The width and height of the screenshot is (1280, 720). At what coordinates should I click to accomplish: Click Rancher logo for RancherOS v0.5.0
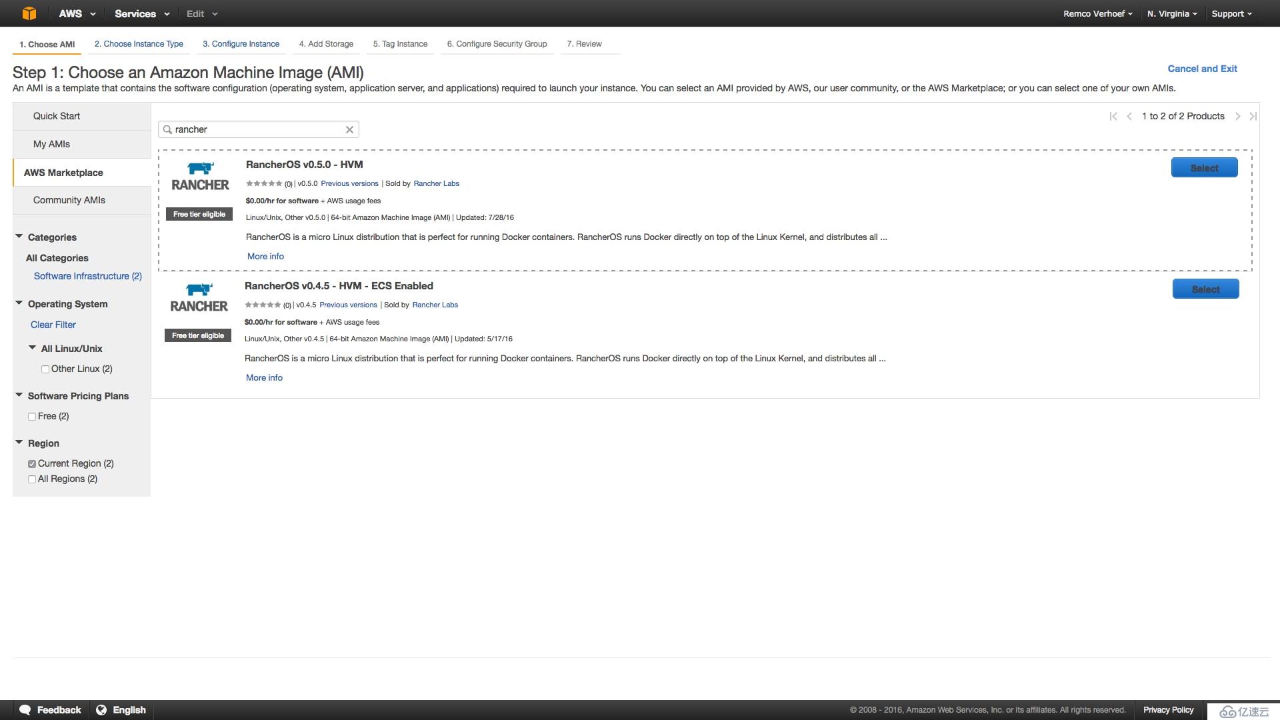point(200,177)
